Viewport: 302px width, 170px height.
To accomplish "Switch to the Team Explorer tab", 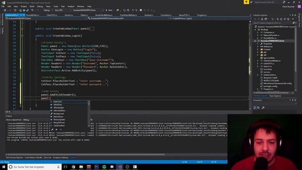I will pos(275,96).
